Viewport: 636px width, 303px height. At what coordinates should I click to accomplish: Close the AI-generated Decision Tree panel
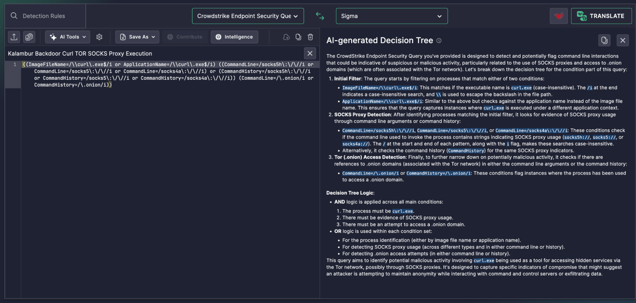tap(623, 40)
